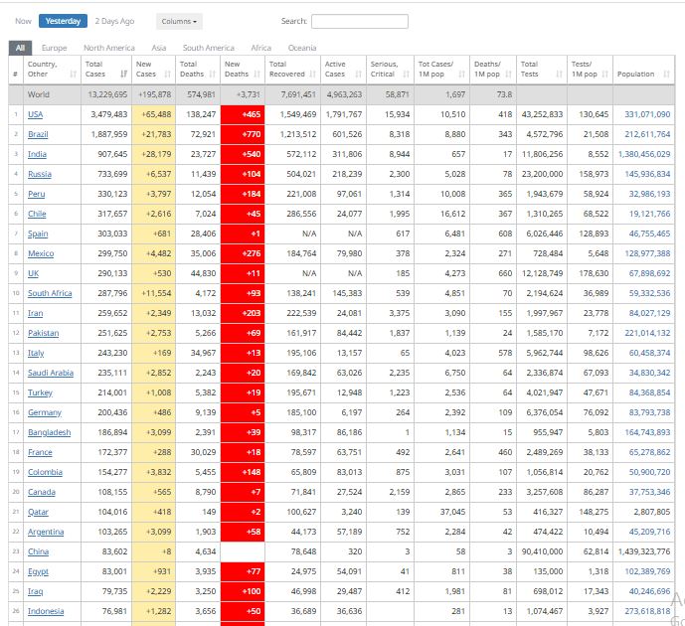This screenshot has height=626, width=685.
Task: Open the Brazil country link
Action: (x=38, y=134)
